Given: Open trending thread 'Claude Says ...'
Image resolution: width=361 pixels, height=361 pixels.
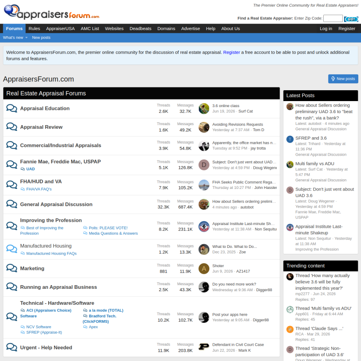Looking at the screenshot, I should pos(319,329).
